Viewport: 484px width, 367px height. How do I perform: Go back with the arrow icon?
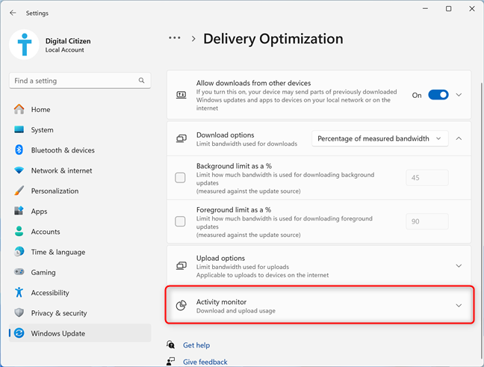[13, 13]
